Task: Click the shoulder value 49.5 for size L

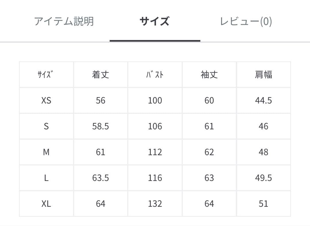Action: (x=263, y=178)
